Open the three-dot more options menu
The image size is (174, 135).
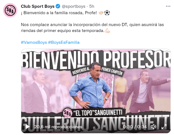click(168, 6)
